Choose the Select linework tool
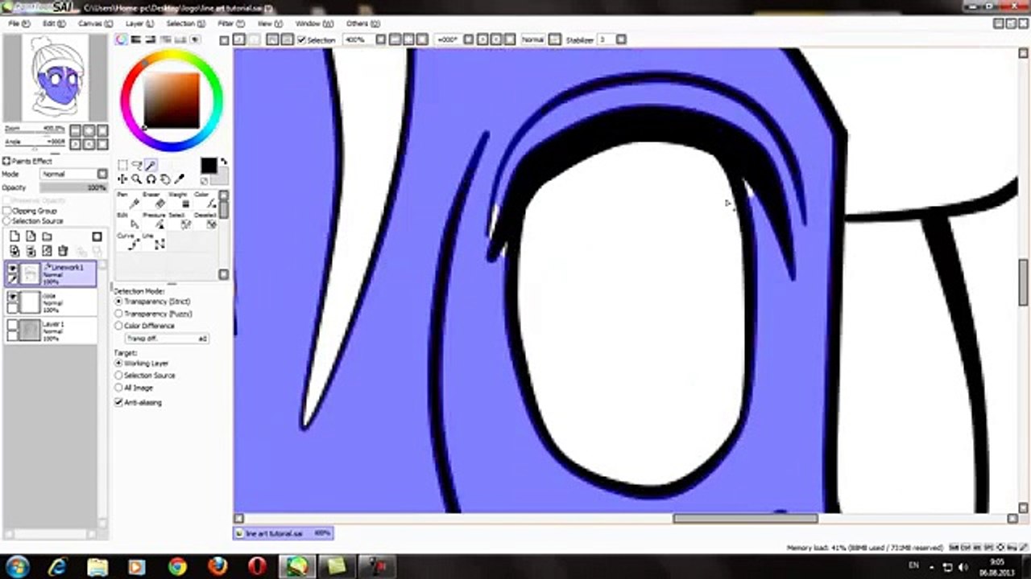1031x579 pixels. pos(180,221)
